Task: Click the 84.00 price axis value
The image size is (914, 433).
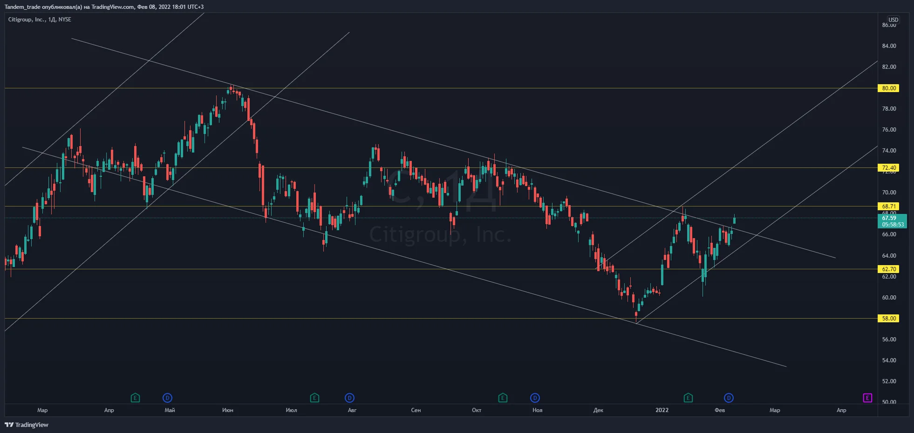Action: click(889, 46)
